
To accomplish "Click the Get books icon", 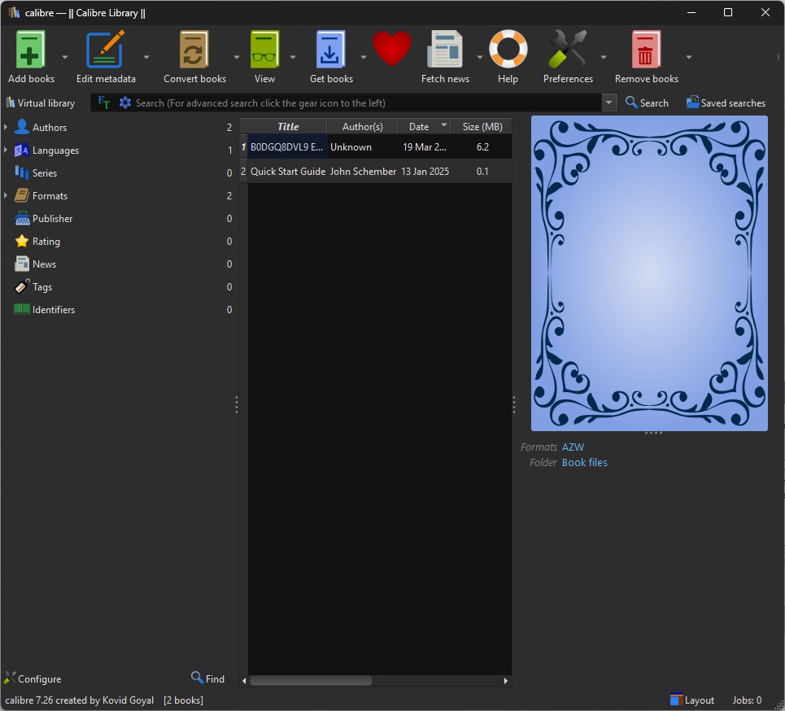I will pyautogui.click(x=331, y=49).
